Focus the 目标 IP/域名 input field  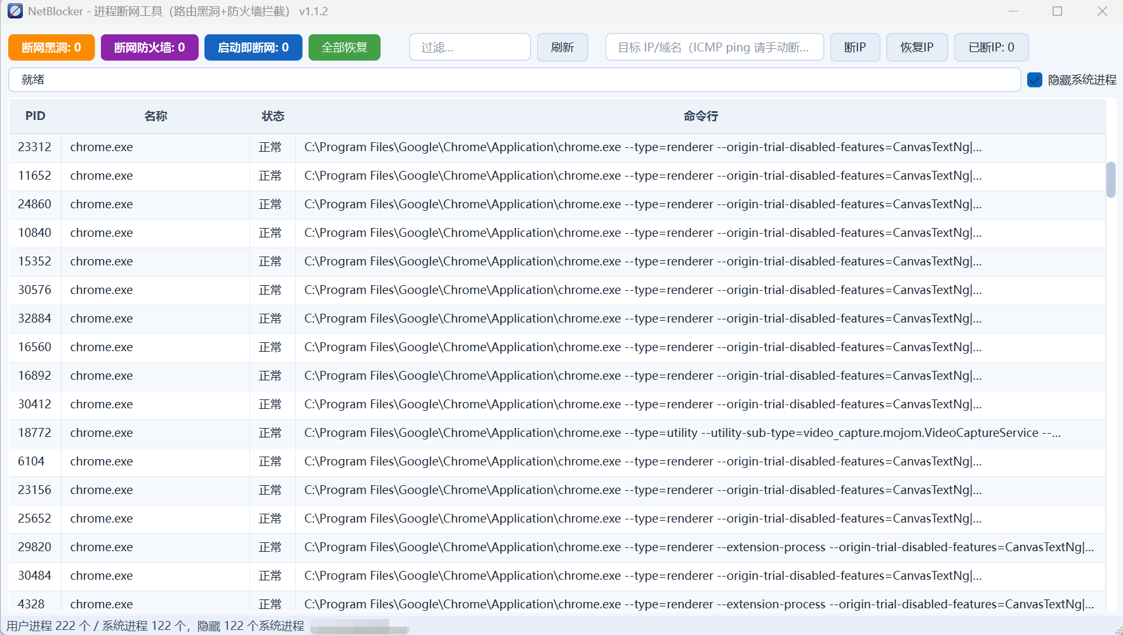[x=715, y=48]
